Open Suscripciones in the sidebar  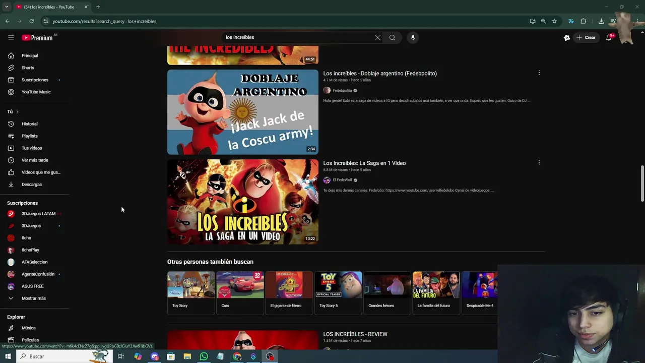[34, 80]
